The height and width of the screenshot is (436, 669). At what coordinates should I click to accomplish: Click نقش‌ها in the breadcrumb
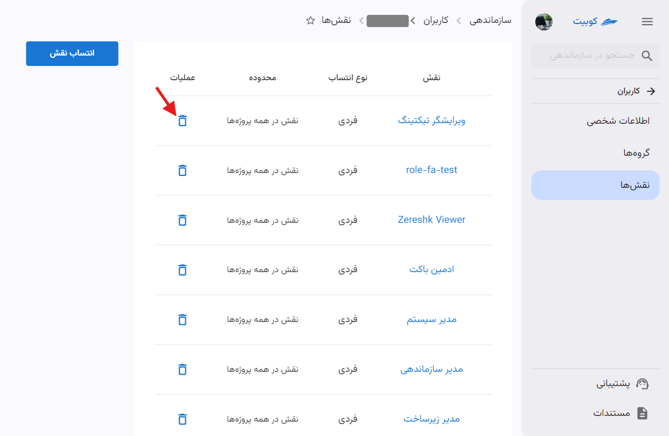coord(336,21)
